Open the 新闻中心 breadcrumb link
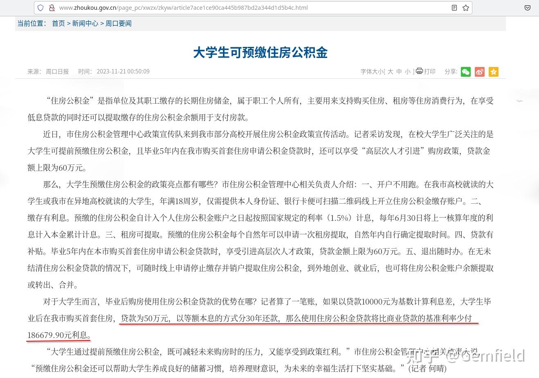This screenshot has width=539, height=378. tap(85, 23)
